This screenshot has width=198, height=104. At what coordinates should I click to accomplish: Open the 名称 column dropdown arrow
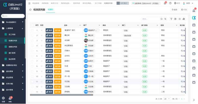pyautogui.click(x=80, y=25)
